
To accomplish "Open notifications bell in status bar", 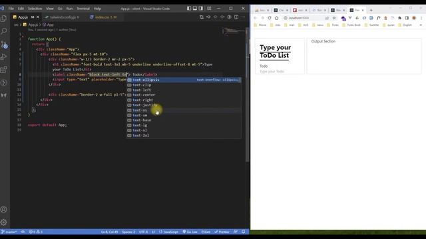I will tap(244, 232).
